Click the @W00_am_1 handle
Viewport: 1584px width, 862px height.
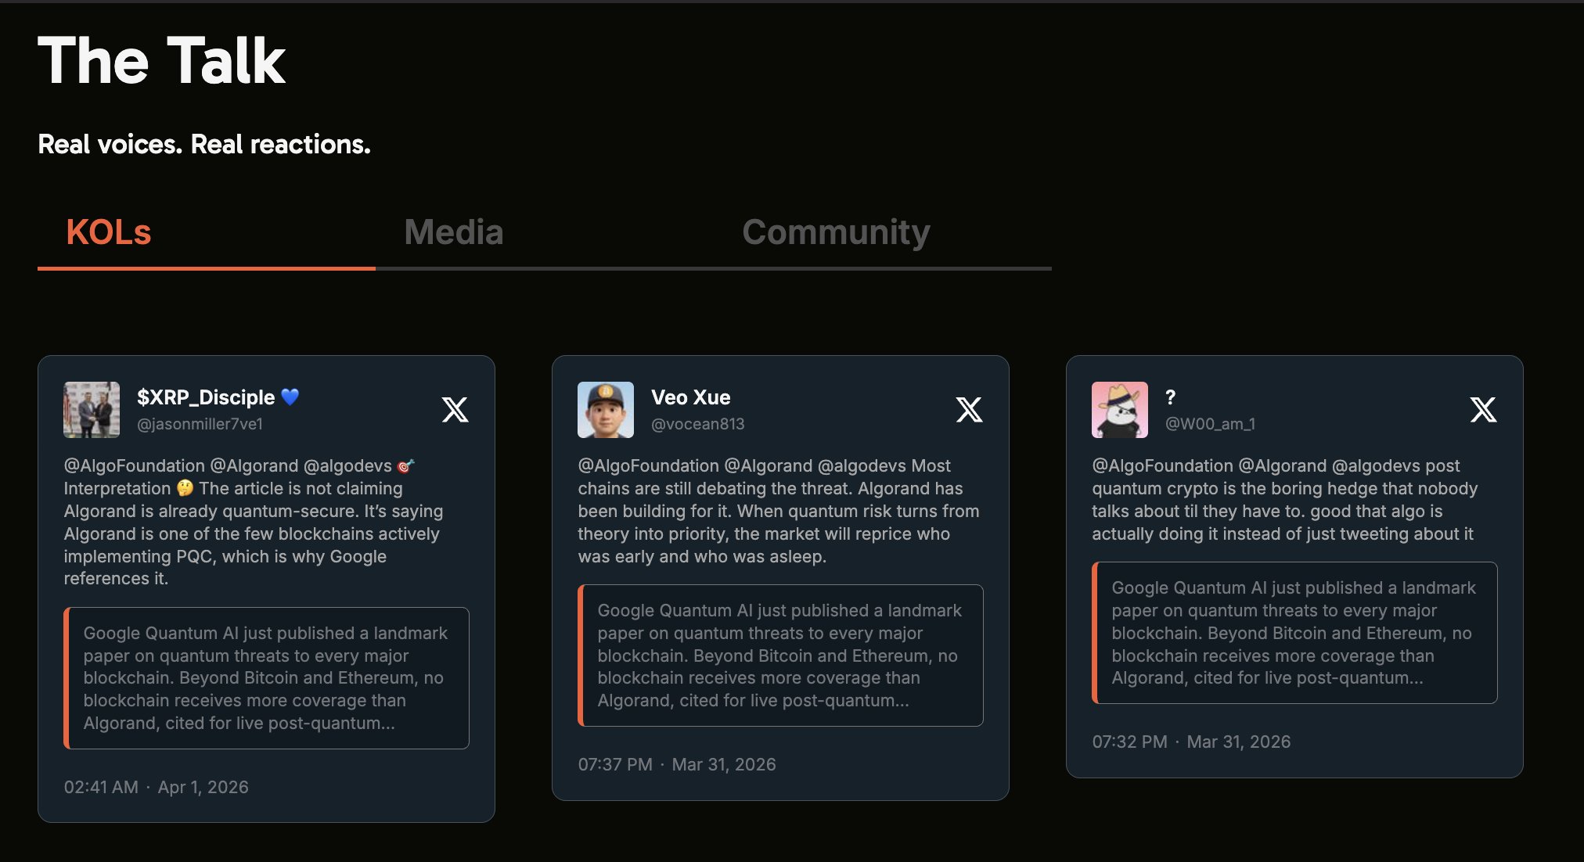click(1210, 424)
